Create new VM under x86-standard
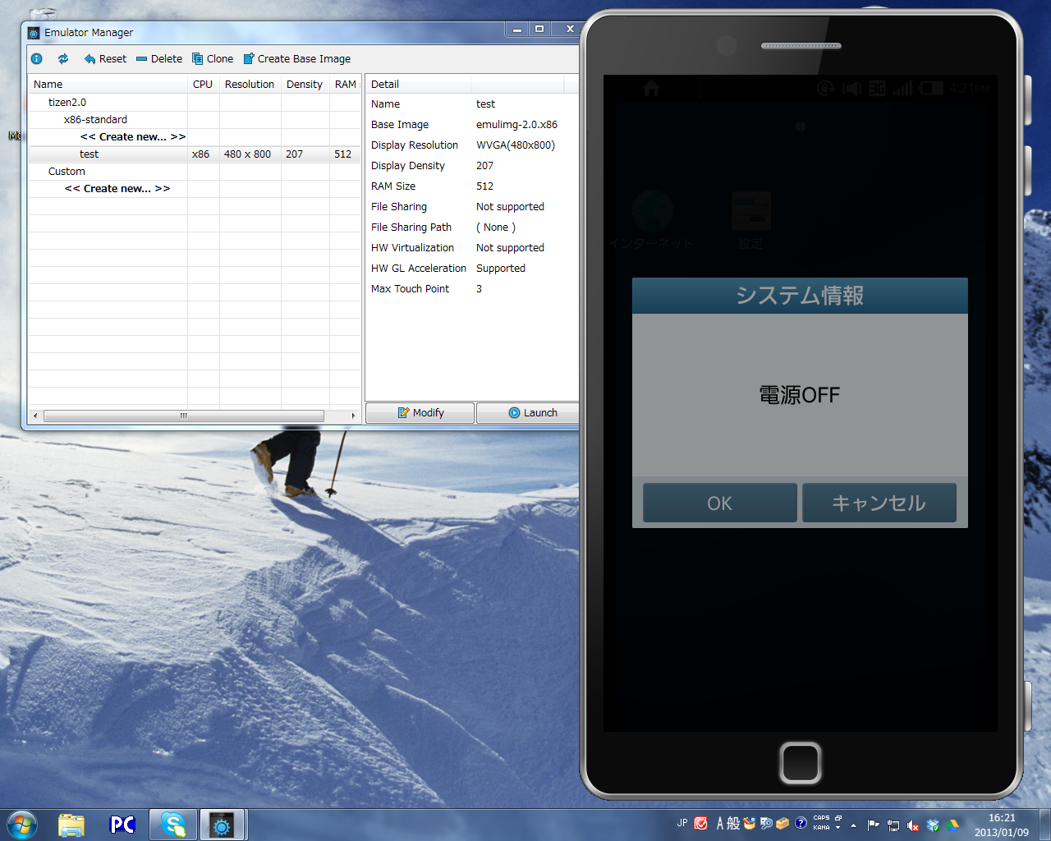Screen dimensions: 1051x841 tap(133, 137)
